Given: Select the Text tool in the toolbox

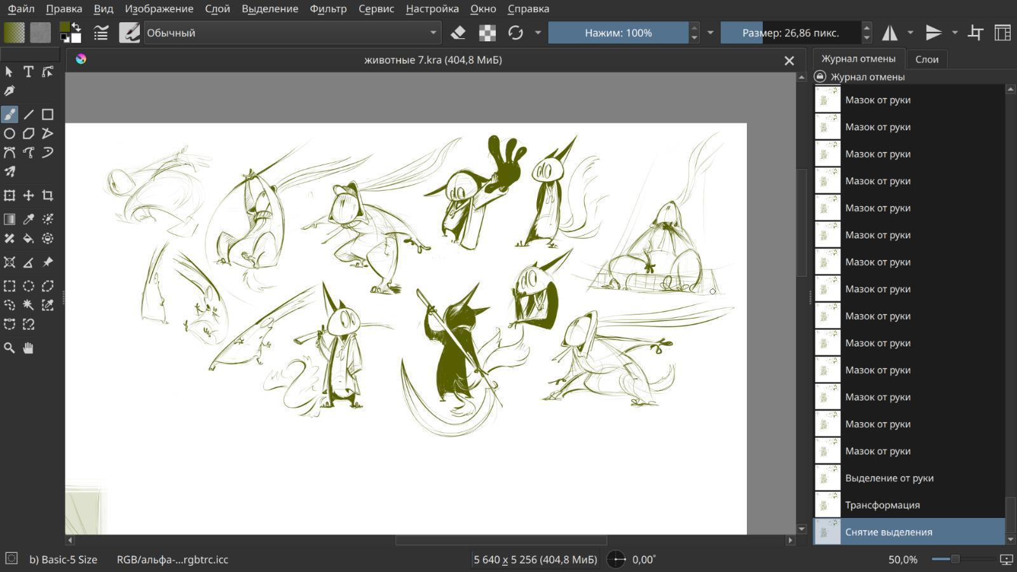Looking at the screenshot, I should click(x=29, y=72).
